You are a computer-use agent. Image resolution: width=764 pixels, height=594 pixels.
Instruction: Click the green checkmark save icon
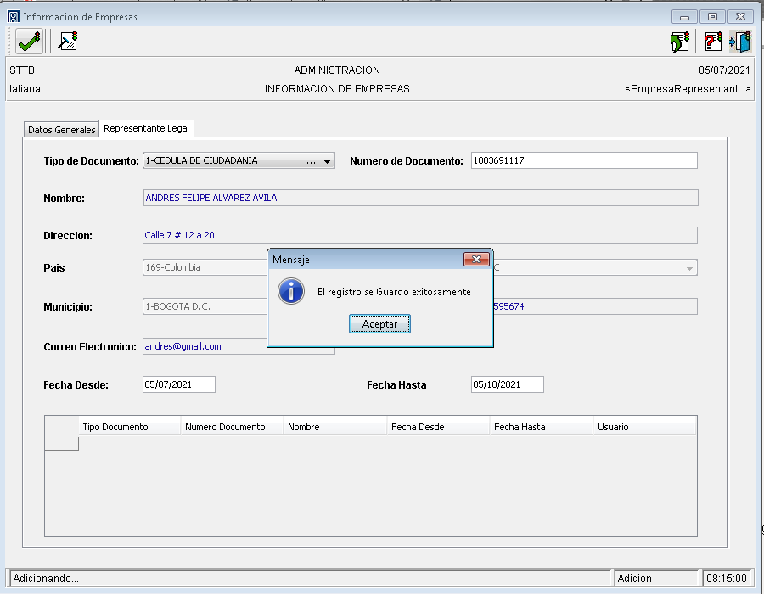point(29,41)
